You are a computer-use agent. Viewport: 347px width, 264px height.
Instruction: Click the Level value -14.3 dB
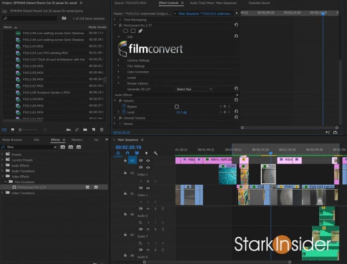pyautogui.click(x=180, y=112)
